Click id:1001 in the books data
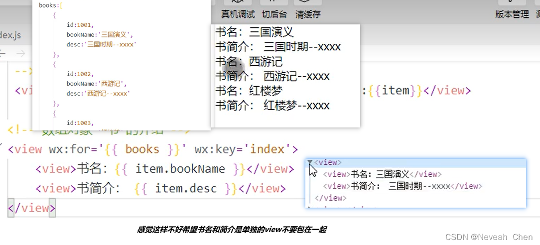The height and width of the screenshot is (245, 540). [x=80, y=25]
